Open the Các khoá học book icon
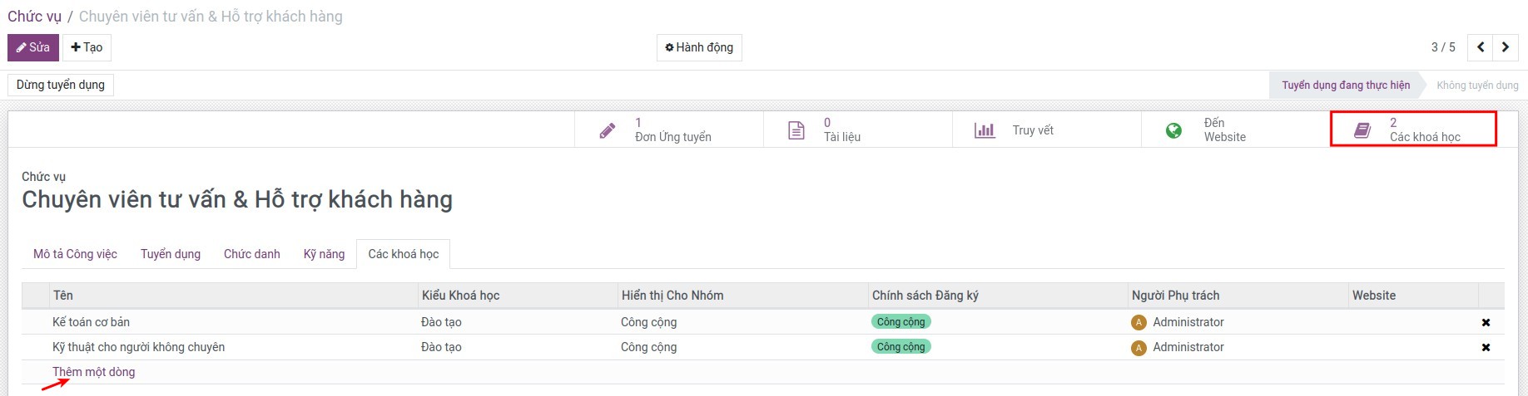Viewport: 1528px width, 396px height. click(x=1362, y=130)
